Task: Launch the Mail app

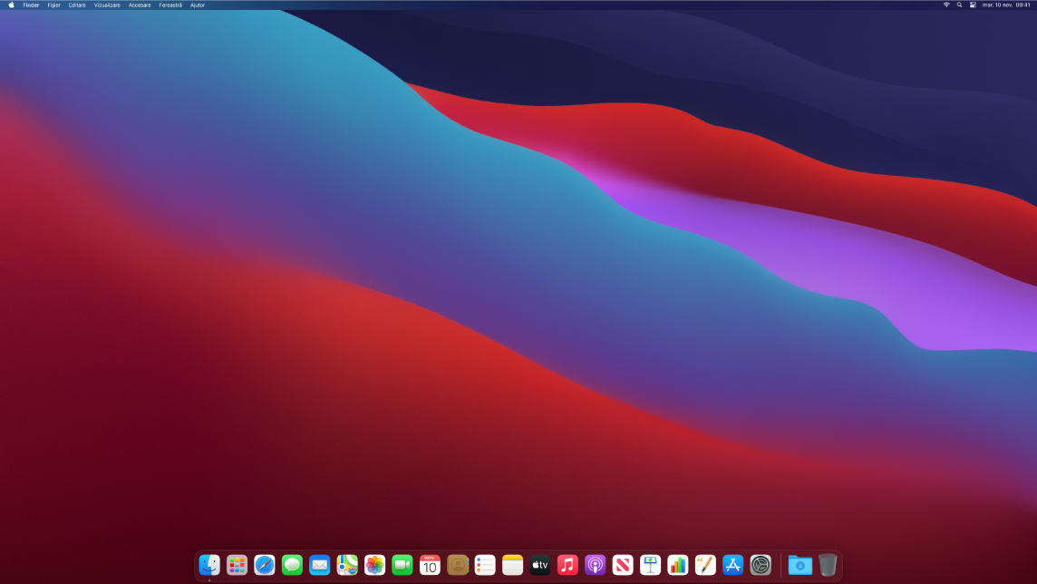Action: click(x=319, y=565)
